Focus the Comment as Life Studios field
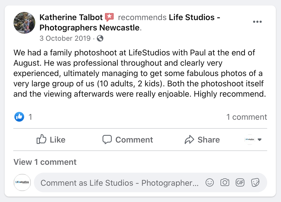This screenshot has height=202, width=281. tap(119, 183)
